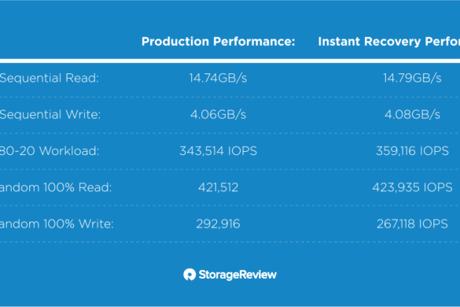The height and width of the screenshot is (307, 460).
Task: Click the white header divider line
Action: tap(230, 61)
